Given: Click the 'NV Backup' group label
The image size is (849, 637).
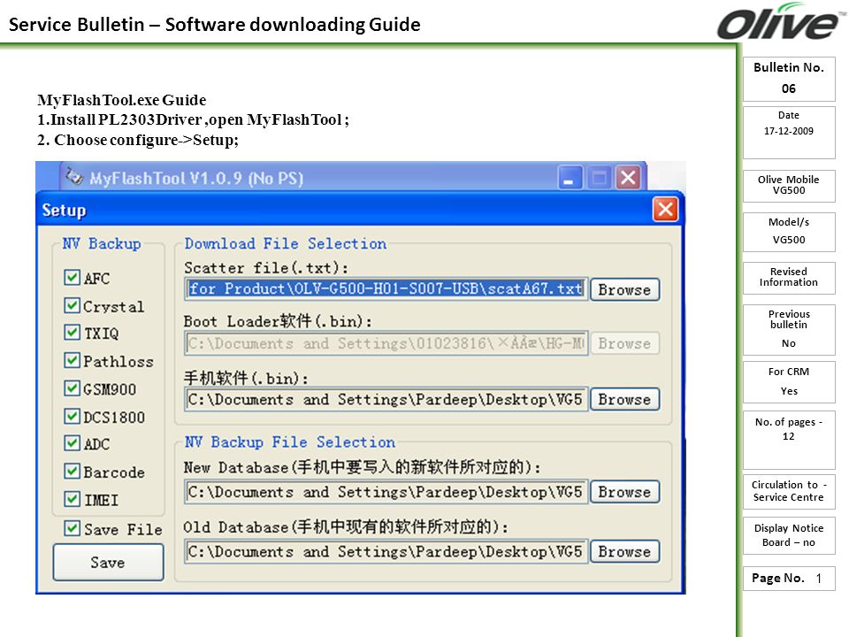Looking at the screenshot, I should tap(102, 244).
